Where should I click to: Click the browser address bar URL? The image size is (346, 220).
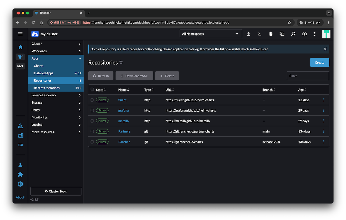click(x=156, y=23)
